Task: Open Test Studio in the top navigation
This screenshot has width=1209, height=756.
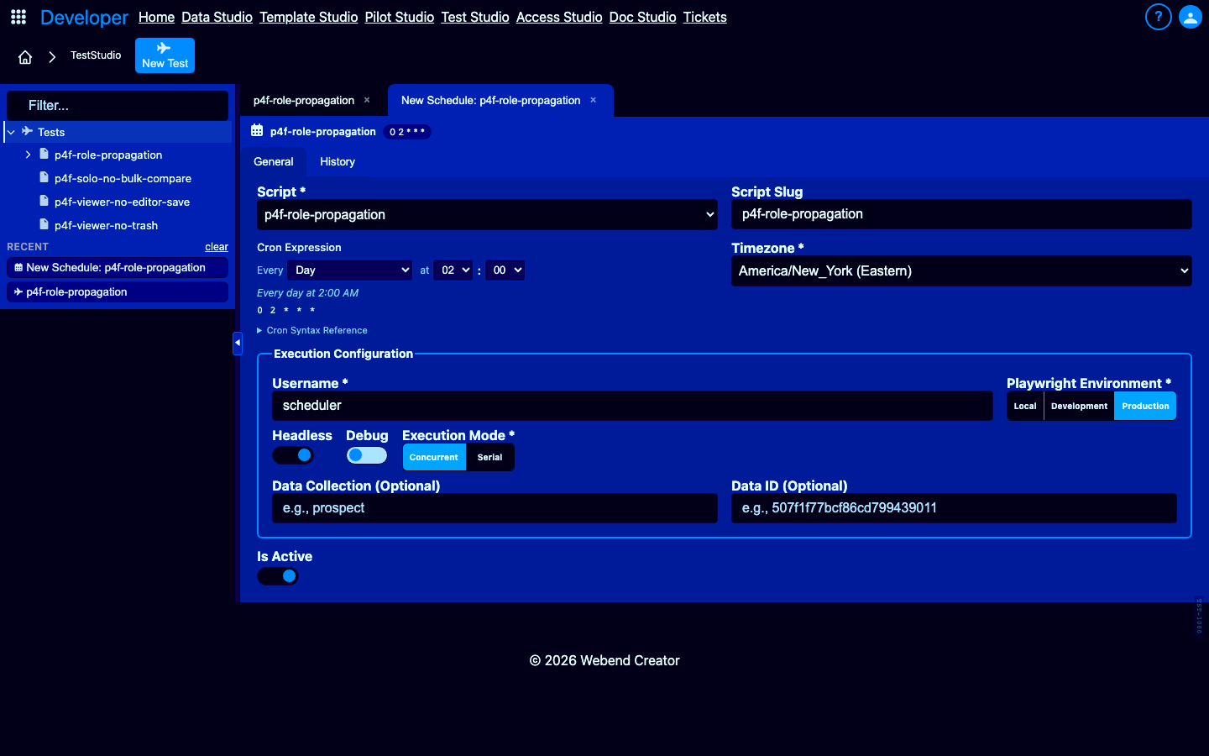Action: pyautogui.click(x=475, y=17)
